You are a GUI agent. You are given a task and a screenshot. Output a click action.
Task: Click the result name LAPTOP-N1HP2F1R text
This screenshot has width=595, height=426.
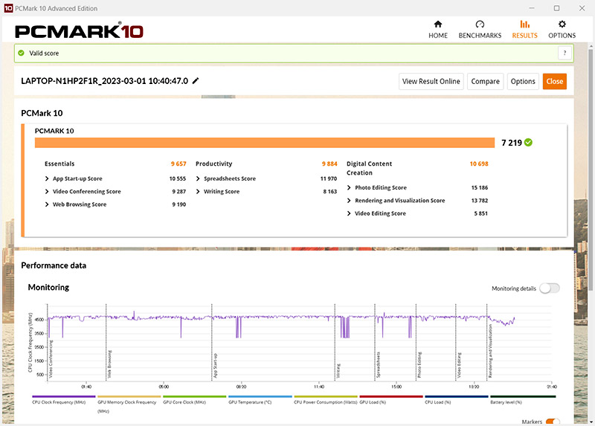(104, 81)
